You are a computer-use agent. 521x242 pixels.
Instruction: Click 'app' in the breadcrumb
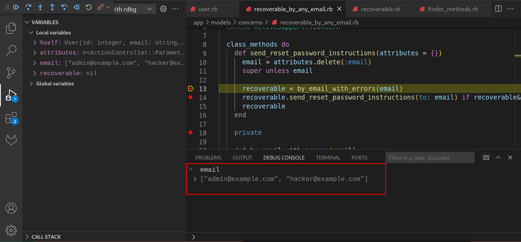(198, 23)
